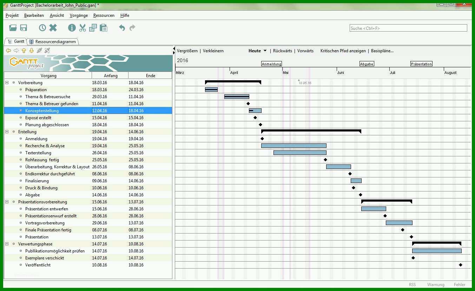Viewport: 475px width, 291px height.
Task: Click the Anfang column header
Action: (110, 75)
